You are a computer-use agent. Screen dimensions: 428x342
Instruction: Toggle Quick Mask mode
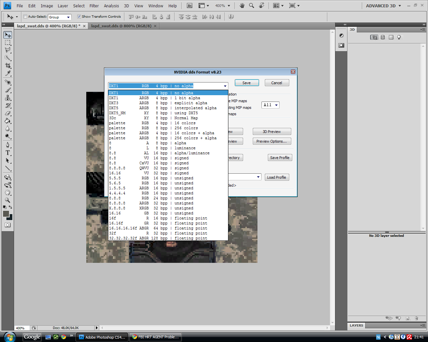click(7, 225)
